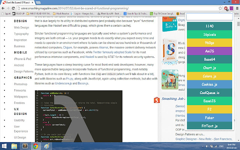Open Hack Reactor bookmark folder
This screenshot has width=240, height=150.
click(x=61, y=13)
